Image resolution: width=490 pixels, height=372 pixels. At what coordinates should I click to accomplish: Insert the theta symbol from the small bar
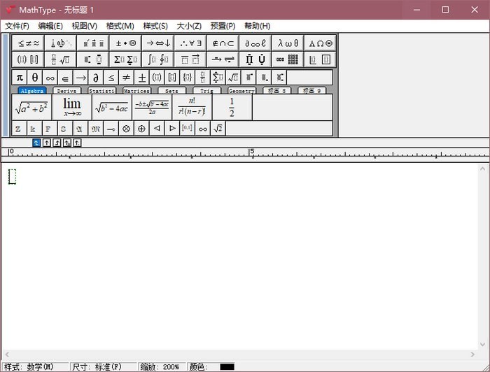[x=35, y=78]
